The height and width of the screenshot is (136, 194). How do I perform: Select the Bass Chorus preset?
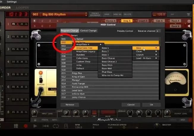tap(115, 58)
